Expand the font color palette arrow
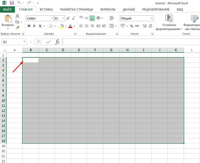This screenshot has height=163, width=200. pos(74,26)
